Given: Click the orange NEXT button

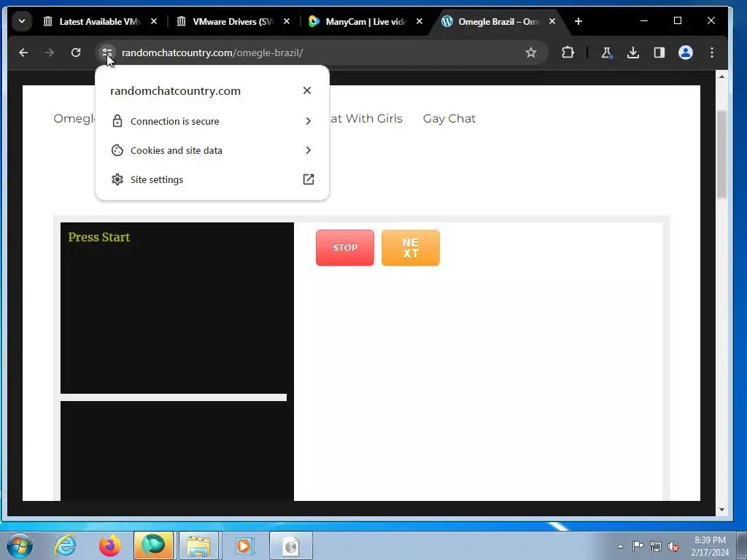Looking at the screenshot, I should click(411, 248).
